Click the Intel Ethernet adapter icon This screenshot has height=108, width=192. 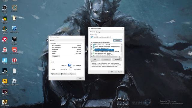point(92,37)
